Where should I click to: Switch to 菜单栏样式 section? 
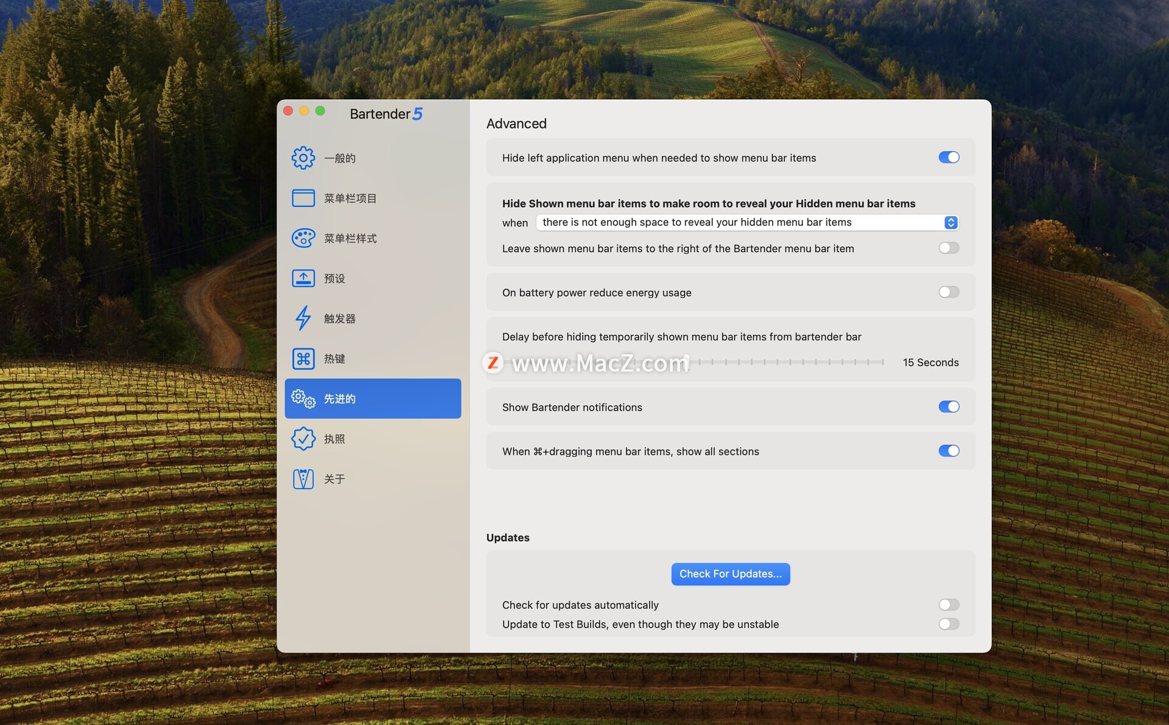point(373,239)
